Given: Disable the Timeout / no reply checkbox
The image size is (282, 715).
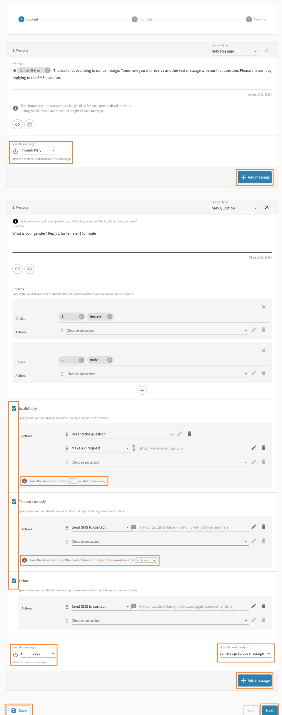Looking at the screenshot, I should (14, 502).
